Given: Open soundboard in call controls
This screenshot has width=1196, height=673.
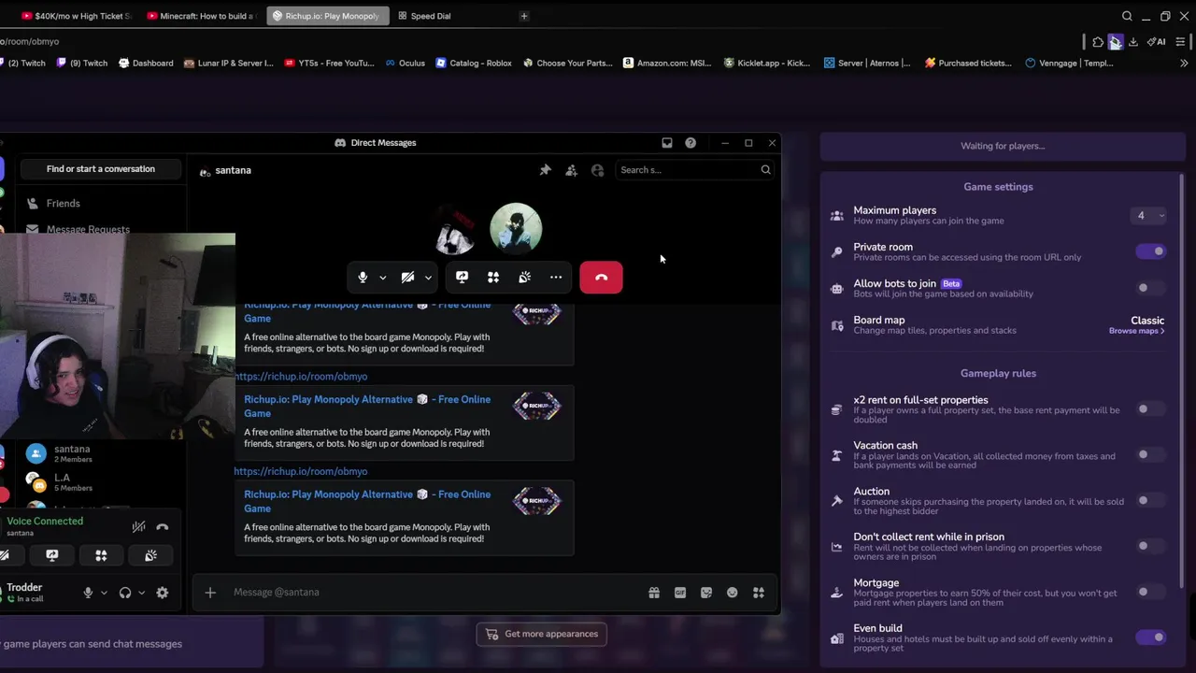Looking at the screenshot, I should click(525, 278).
